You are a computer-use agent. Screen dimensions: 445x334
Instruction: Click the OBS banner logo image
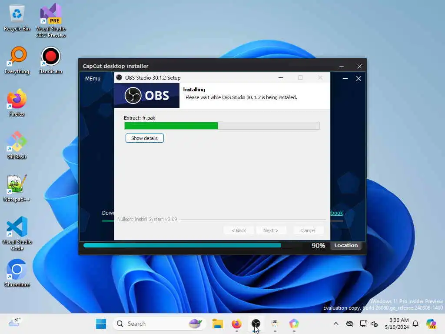[x=147, y=95]
